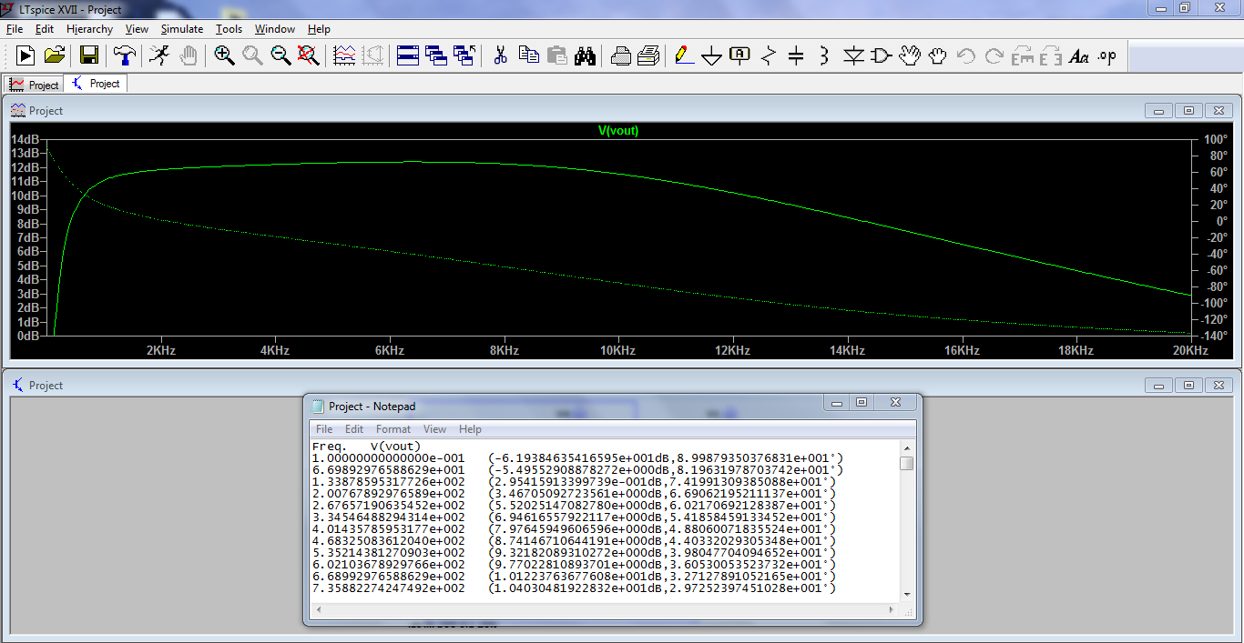Click the Tile Windows toolbar icon
This screenshot has height=643, width=1244.
coord(407,55)
